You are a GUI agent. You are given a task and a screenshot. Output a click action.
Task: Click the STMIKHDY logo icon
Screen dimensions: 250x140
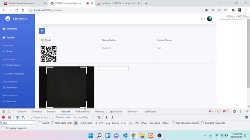[x=8, y=19]
